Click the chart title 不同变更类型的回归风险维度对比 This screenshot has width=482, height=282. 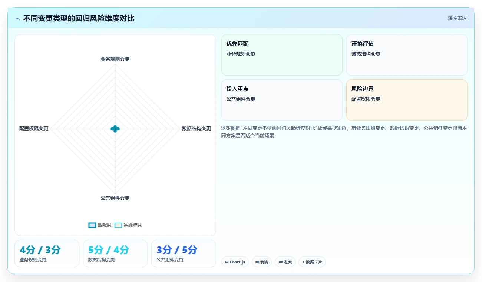(79, 19)
